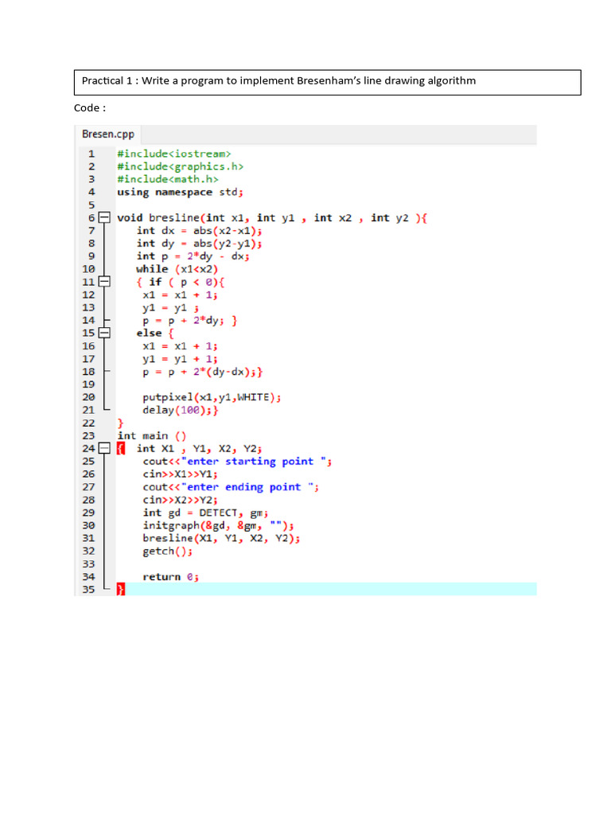The height and width of the screenshot is (815, 611).
Task: Click line number 30 in the gutter
Action: [x=88, y=525]
